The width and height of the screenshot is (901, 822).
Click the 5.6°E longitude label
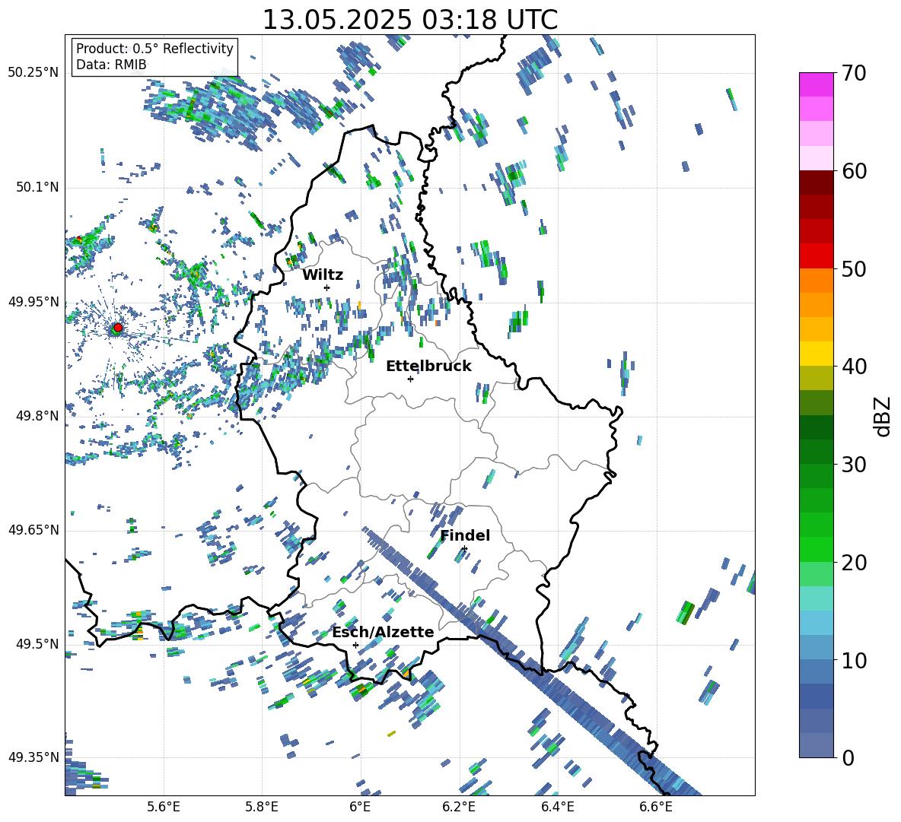[x=163, y=807]
